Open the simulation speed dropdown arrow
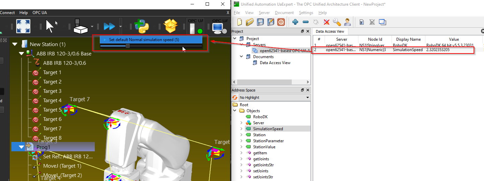484x181 pixels. [x=121, y=26]
